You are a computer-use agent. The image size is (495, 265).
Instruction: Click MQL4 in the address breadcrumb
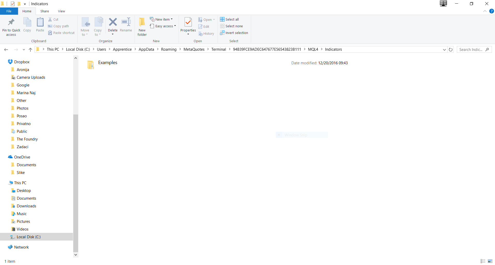point(313,49)
